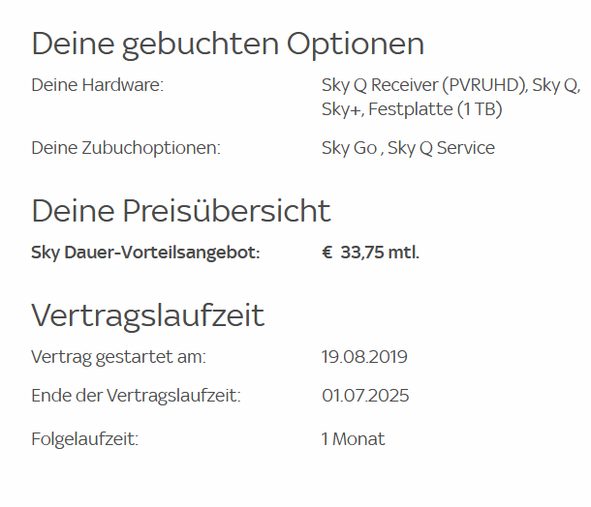Click the 'Vertrag gestartet am:' label
This screenshot has width=591, height=507.
pos(118,357)
